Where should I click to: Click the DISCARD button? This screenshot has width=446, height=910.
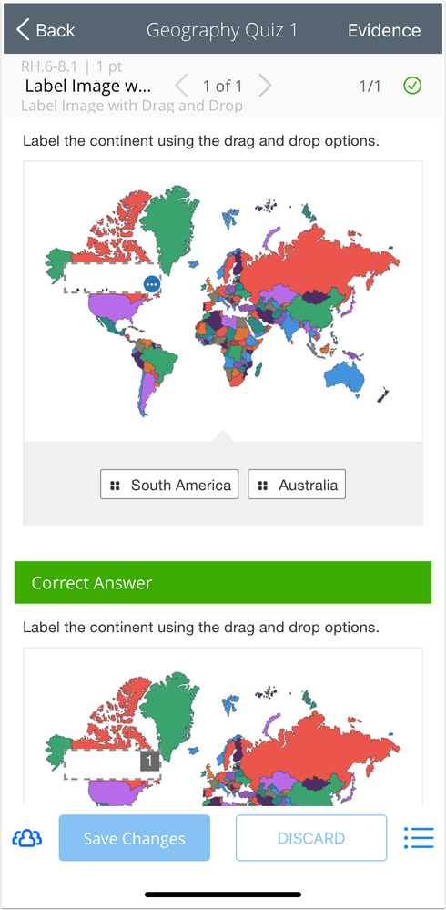311,838
